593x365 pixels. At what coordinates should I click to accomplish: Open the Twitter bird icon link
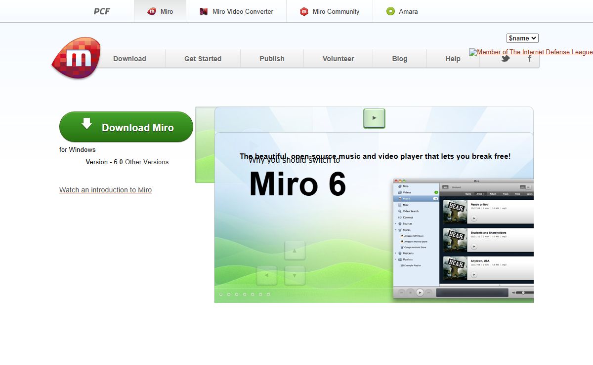tap(505, 59)
